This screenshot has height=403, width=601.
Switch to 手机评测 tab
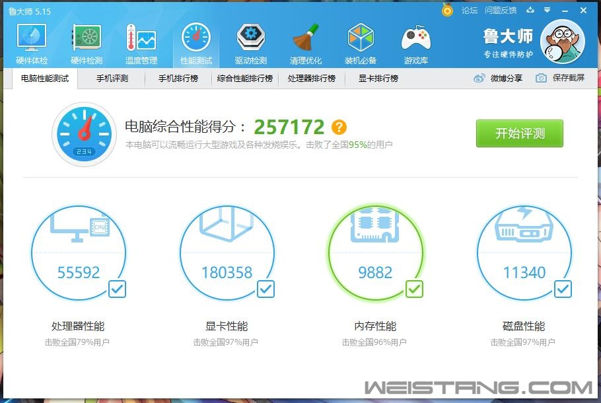point(112,79)
